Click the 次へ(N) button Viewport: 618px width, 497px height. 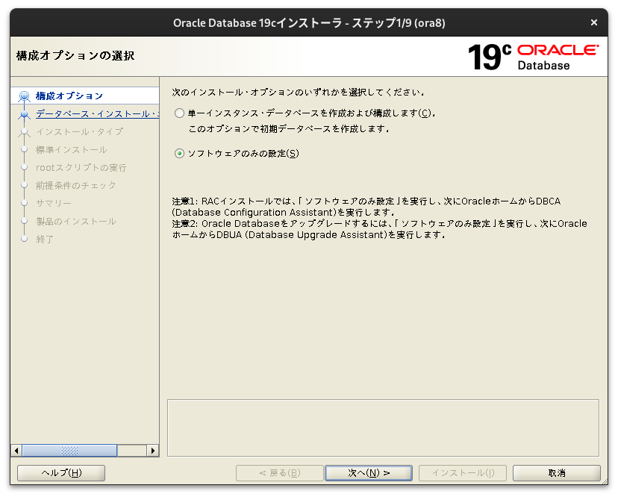click(x=368, y=472)
